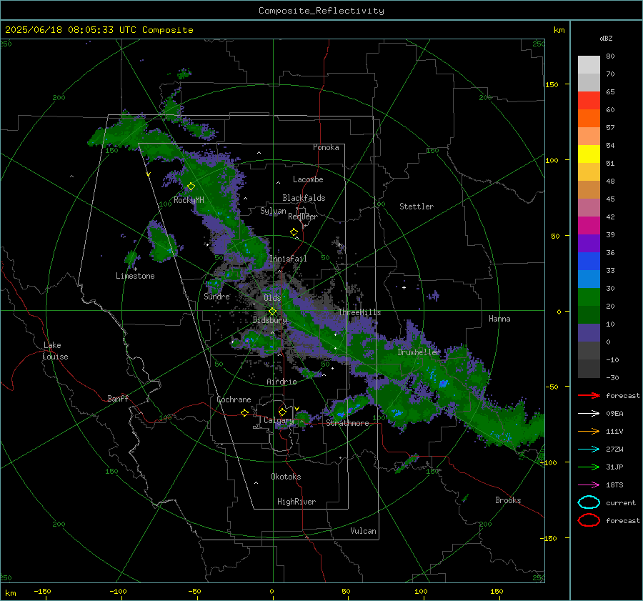Select the royal blue swatch in dBZ scale
Viewport: 643px width, 601px height.
click(x=589, y=262)
